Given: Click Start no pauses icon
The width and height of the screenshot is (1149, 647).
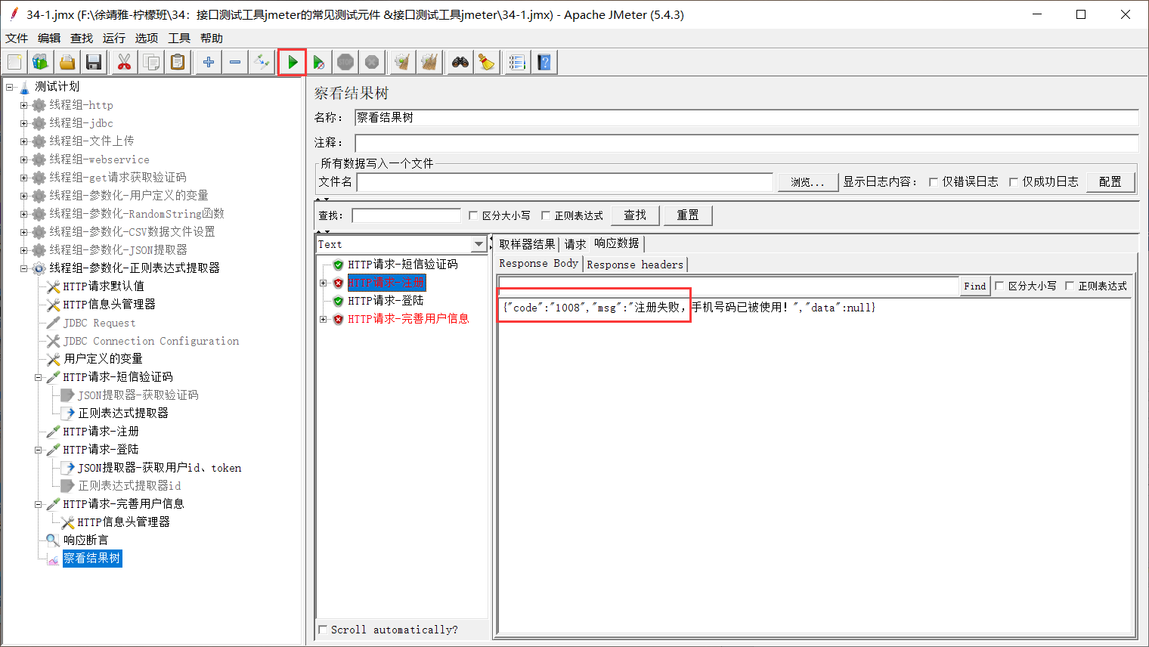Looking at the screenshot, I should pos(319,62).
